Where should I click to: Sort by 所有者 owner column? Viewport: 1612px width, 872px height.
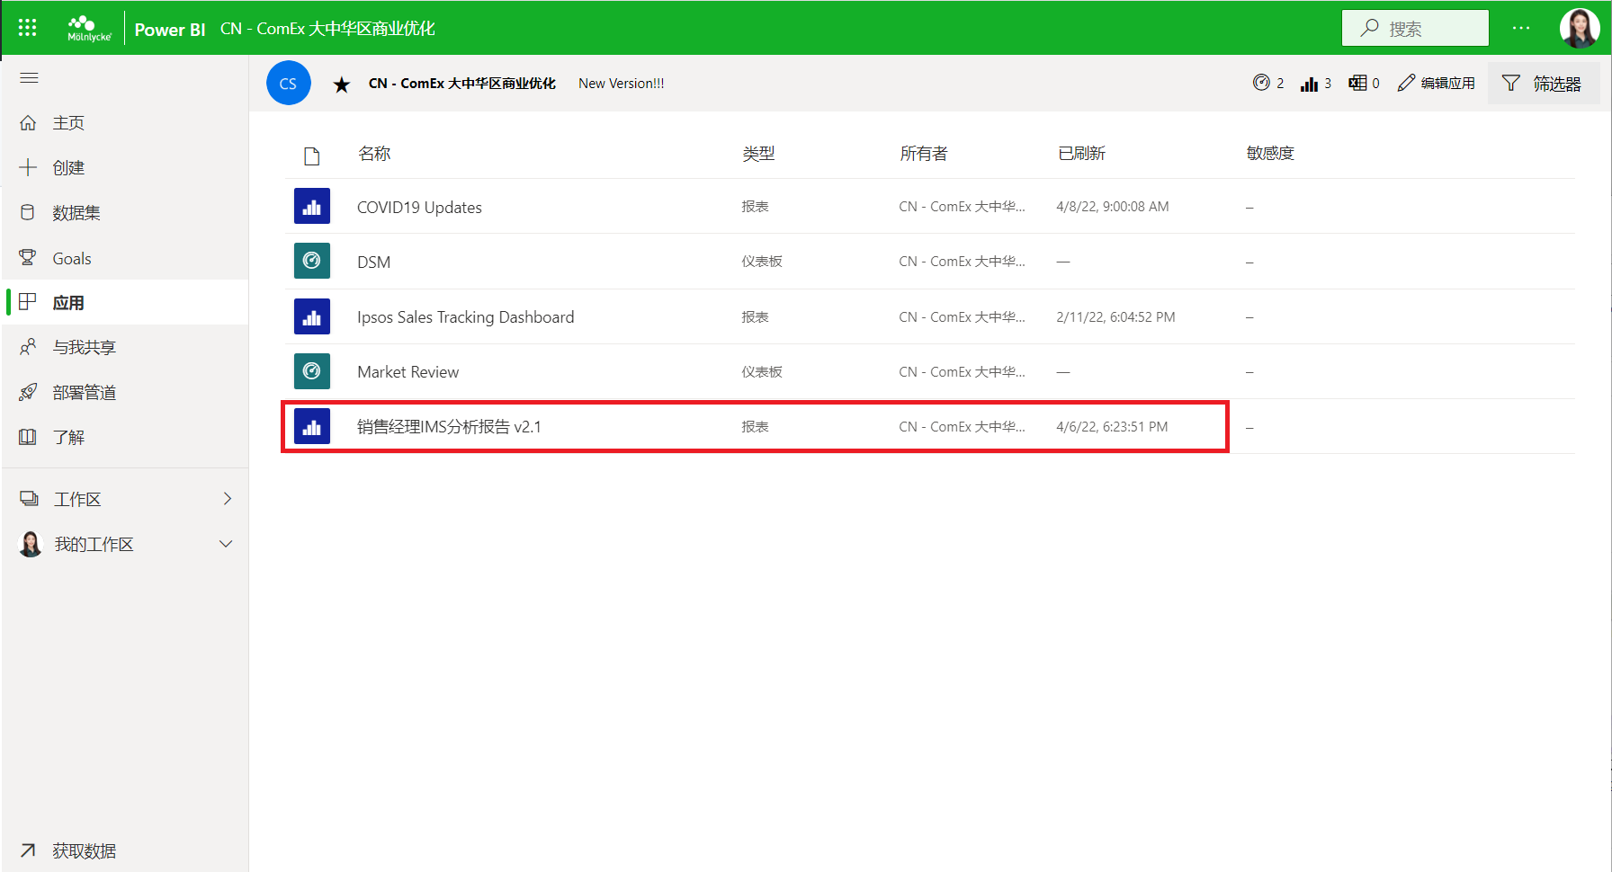[x=924, y=154]
